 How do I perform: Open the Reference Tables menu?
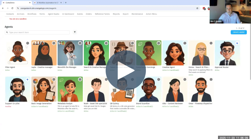click(x=102, y=14)
